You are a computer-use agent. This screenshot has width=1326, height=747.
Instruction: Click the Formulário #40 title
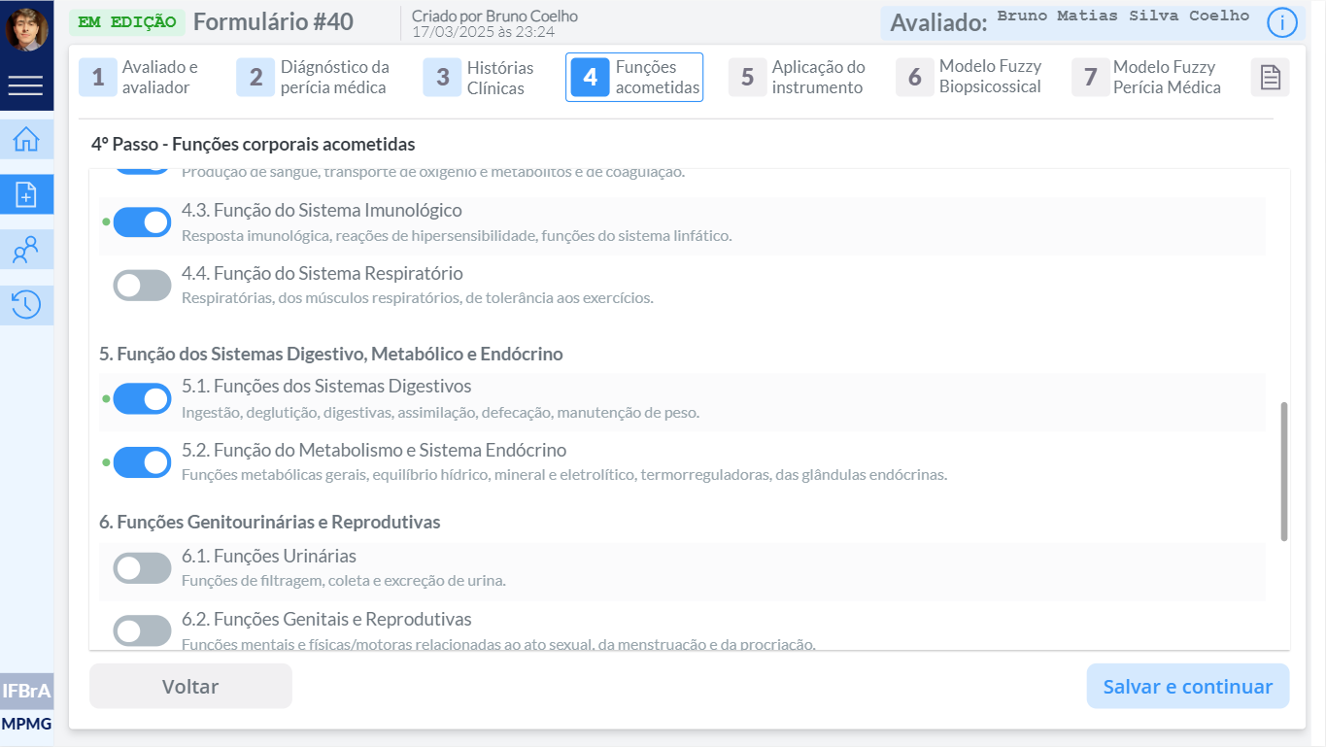point(273,21)
